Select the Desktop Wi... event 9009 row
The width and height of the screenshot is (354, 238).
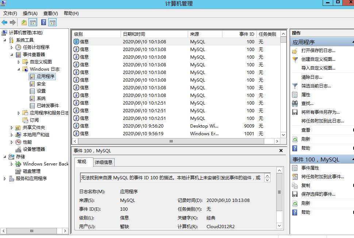pos(176,126)
